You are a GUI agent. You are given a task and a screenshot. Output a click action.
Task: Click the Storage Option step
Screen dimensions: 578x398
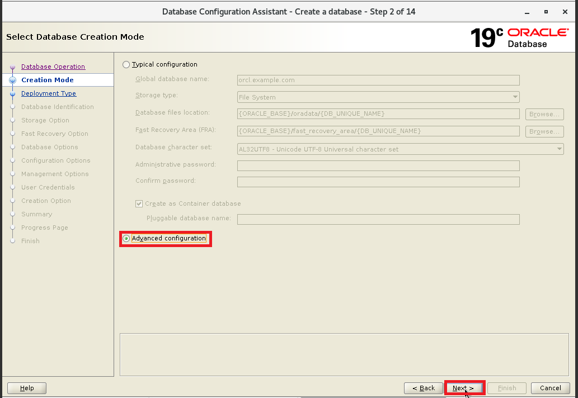click(45, 120)
